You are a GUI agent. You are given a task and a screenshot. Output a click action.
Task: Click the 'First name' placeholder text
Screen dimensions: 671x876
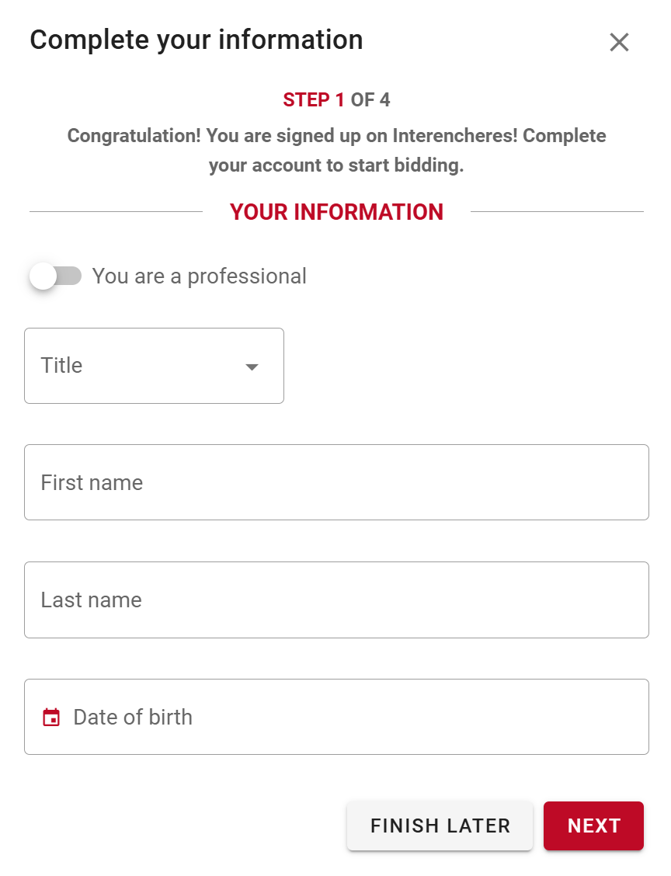coord(92,482)
